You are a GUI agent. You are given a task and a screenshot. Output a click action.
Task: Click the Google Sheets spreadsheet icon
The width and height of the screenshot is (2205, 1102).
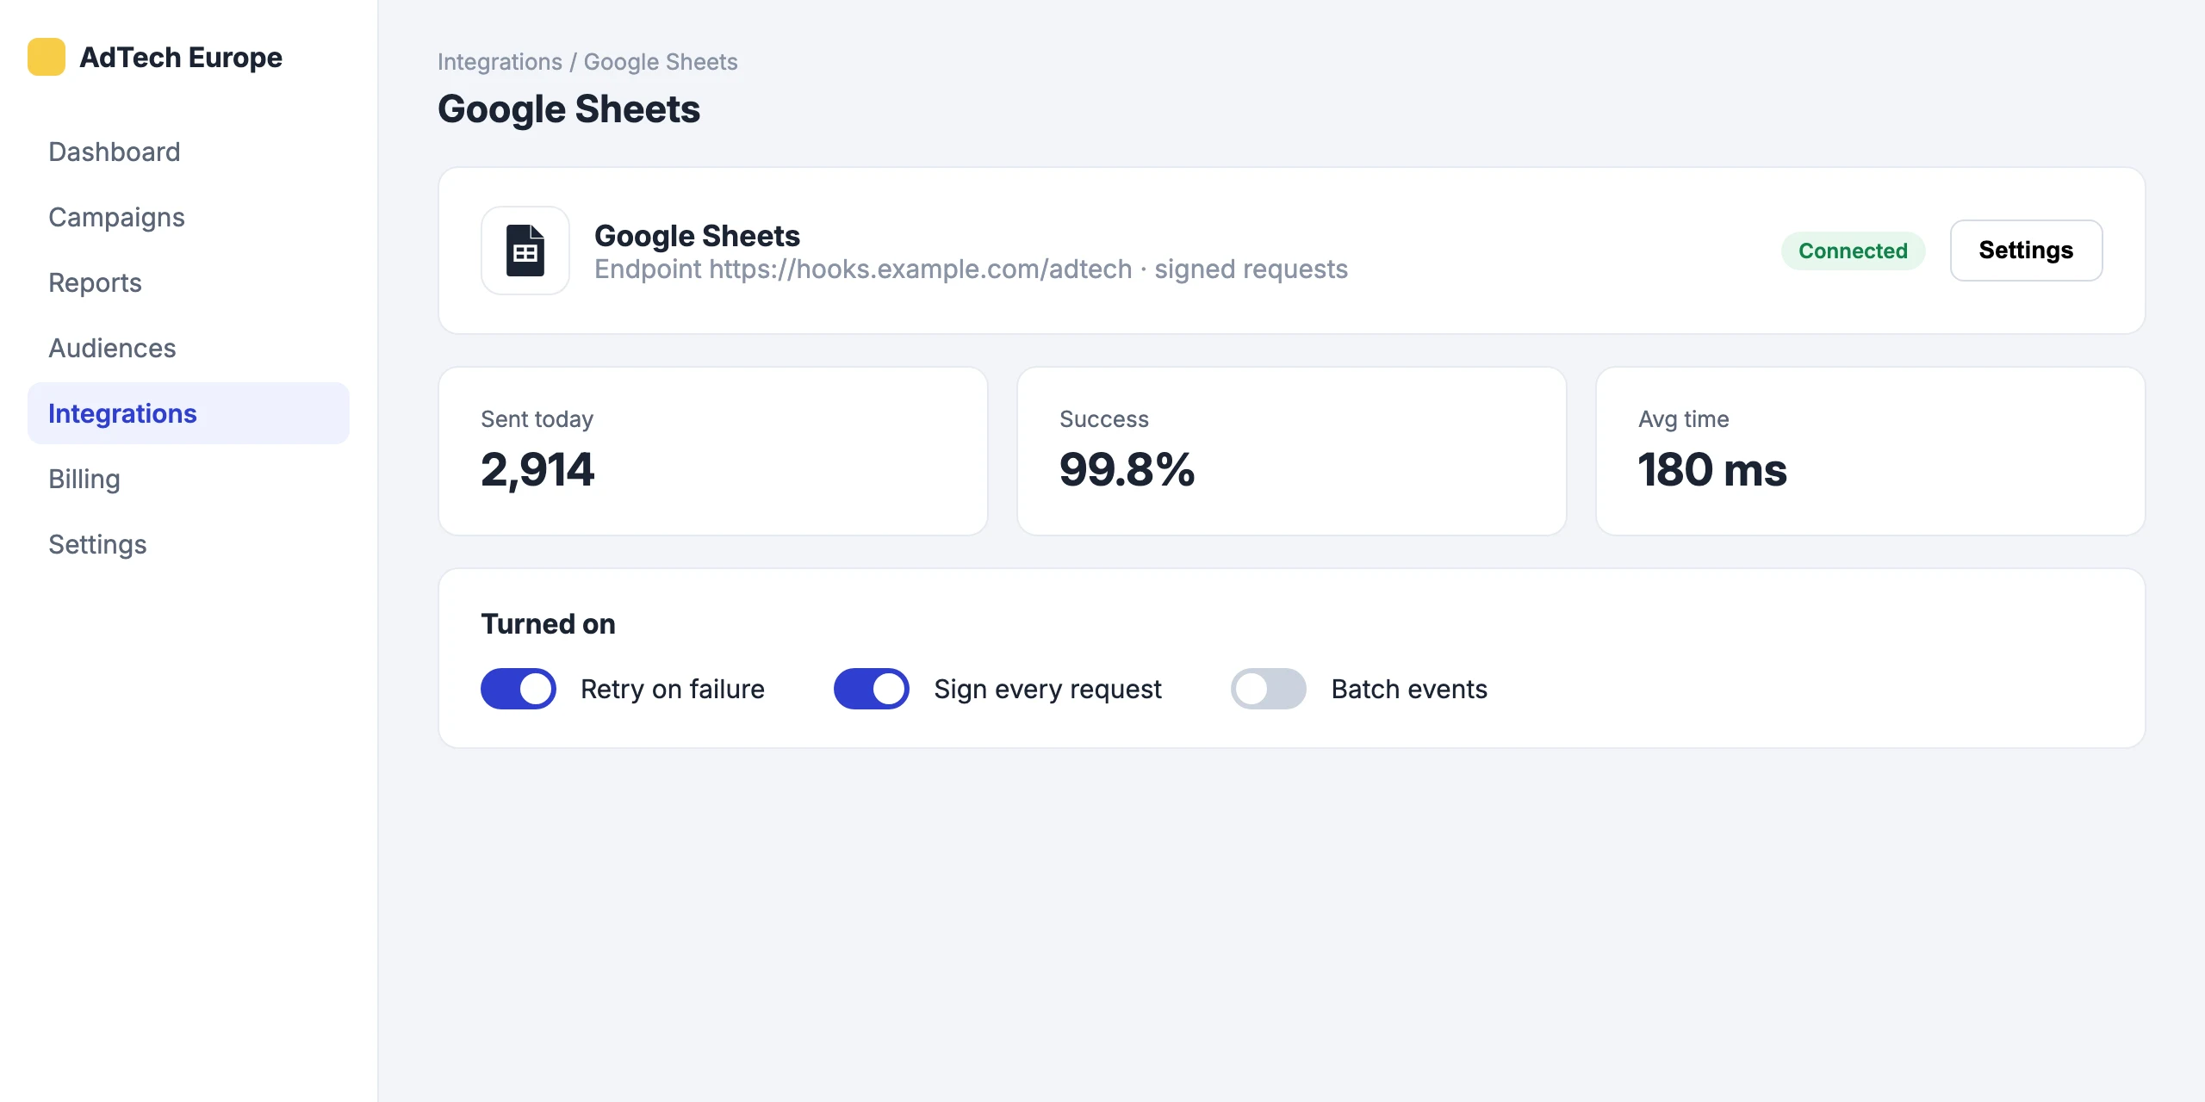click(525, 251)
